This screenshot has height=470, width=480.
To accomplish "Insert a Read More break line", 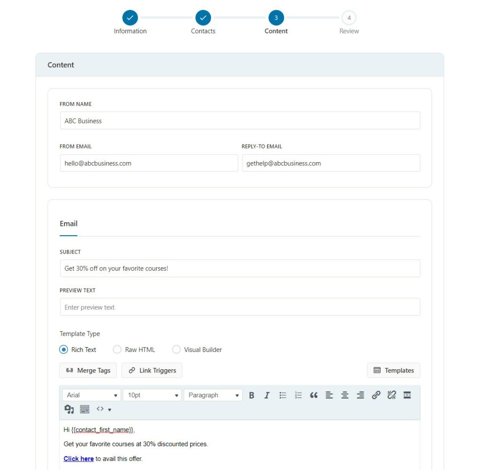I will (x=407, y=395).
